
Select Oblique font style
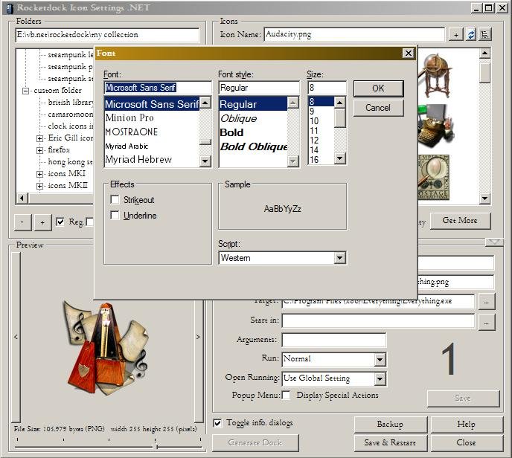pos(253,118)
